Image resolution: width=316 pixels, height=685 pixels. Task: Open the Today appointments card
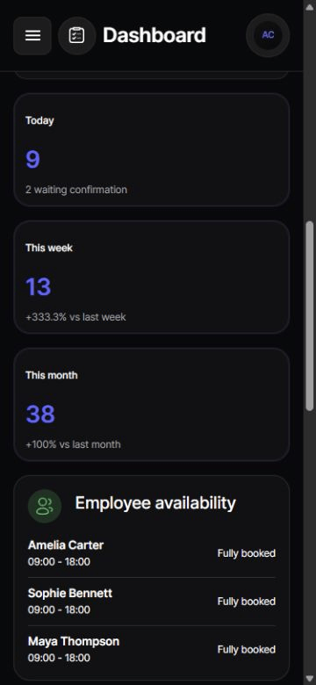[x=152, y=150]
